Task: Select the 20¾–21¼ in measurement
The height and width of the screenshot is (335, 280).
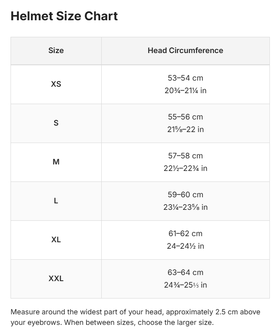Action: pyautogui.click(x=186, y=91)
